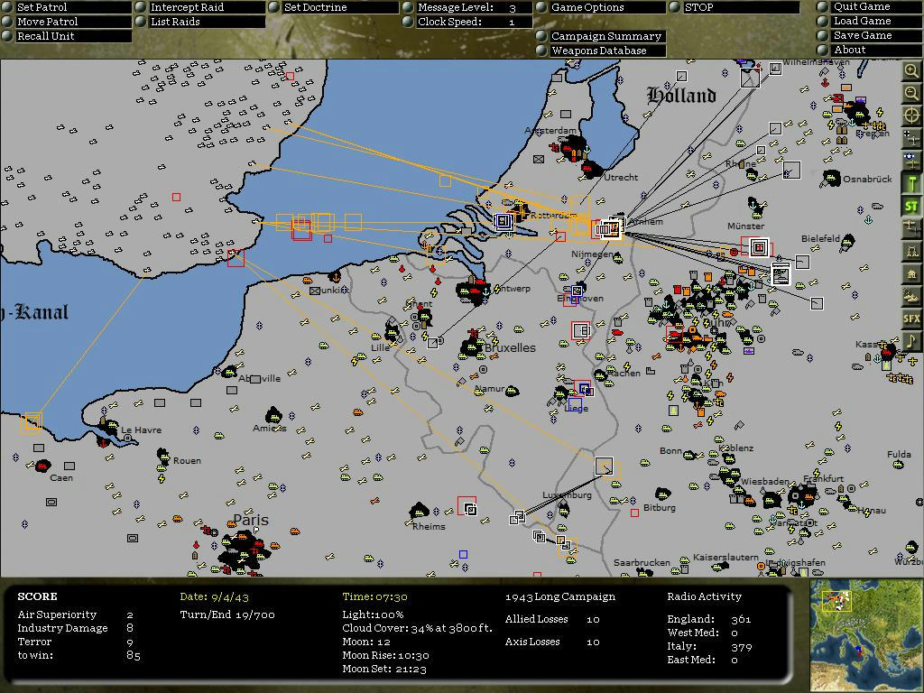Toggle SFX sound effects
This screenshot has width=924, height=693.
click(911, 319)
